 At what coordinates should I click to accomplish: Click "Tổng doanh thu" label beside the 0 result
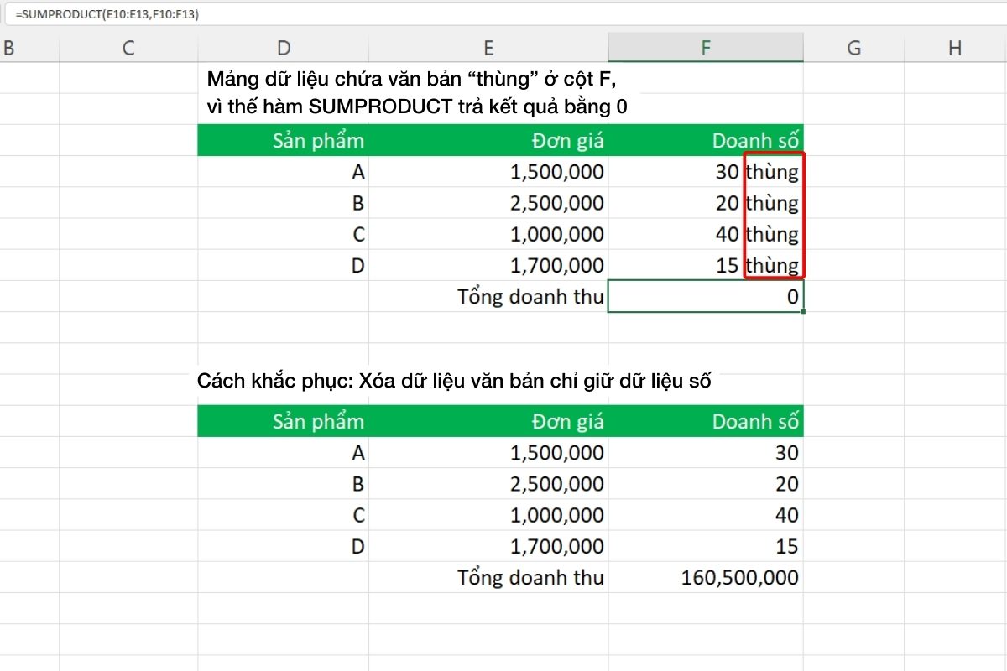pyautogui.click(x=530, y=297)
